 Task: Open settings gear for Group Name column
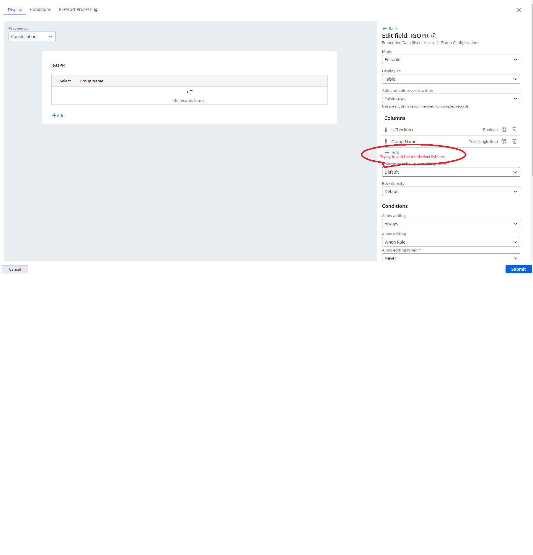point(504,141)
